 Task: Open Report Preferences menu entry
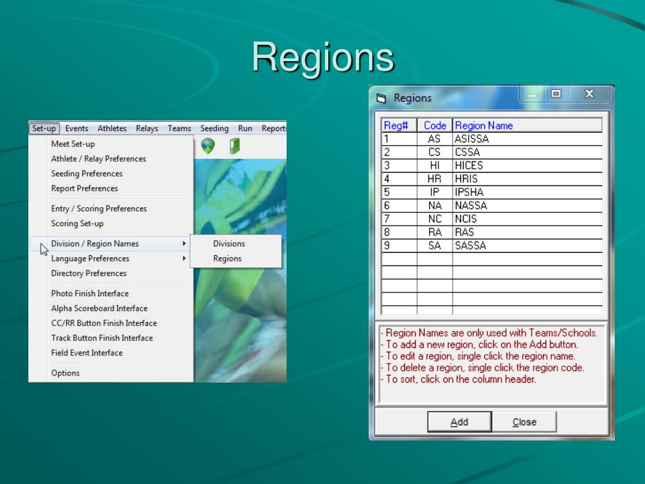(84, 188)
